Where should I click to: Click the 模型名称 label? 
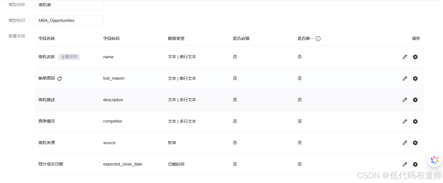tap(17, 5)
